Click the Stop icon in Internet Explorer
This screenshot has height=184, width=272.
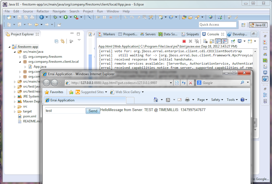pyautogui.click(x=190, y=83)
